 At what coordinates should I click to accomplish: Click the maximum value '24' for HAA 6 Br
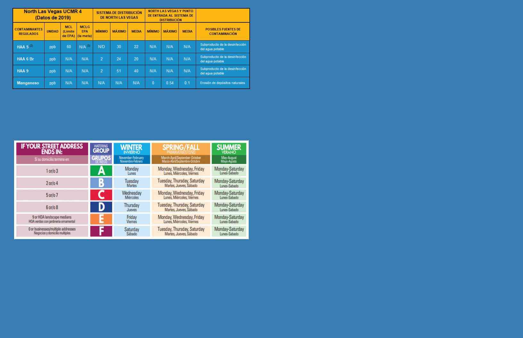[x=119, y=59]
